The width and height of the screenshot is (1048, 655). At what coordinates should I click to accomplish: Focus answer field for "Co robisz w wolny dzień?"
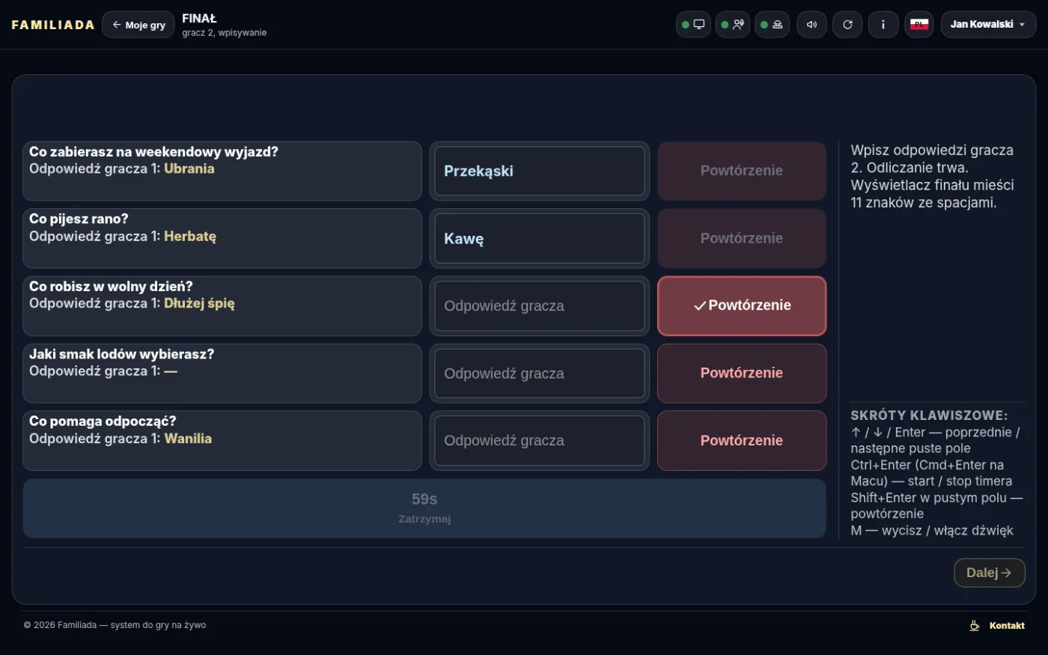coord(539,305)
